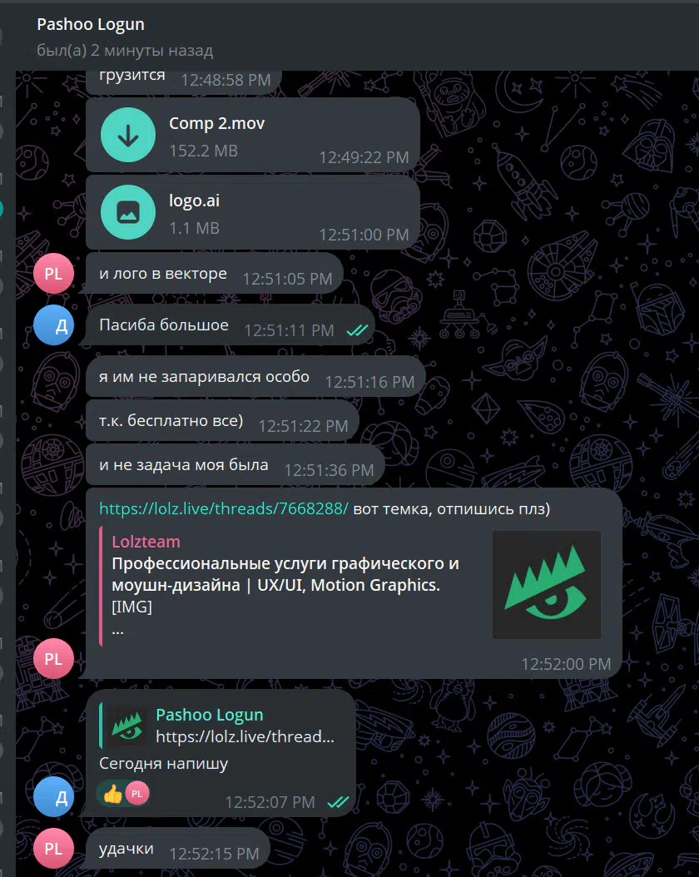Click the Comp 2.mov filename
This screenshot has height=877, width=699.
[217, 123]
